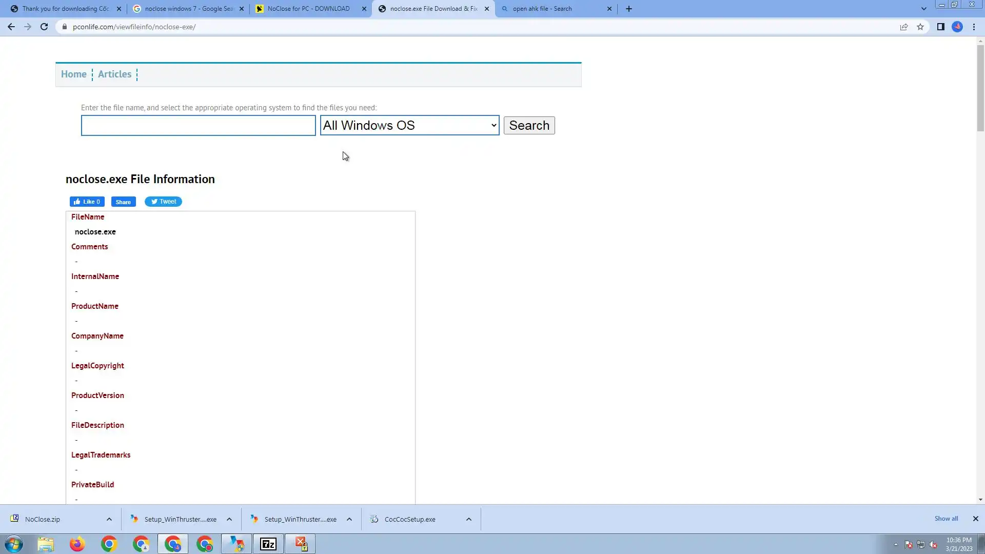Click the Tweet button
Viewport: 985px width, 554px height.
[163, 202]
